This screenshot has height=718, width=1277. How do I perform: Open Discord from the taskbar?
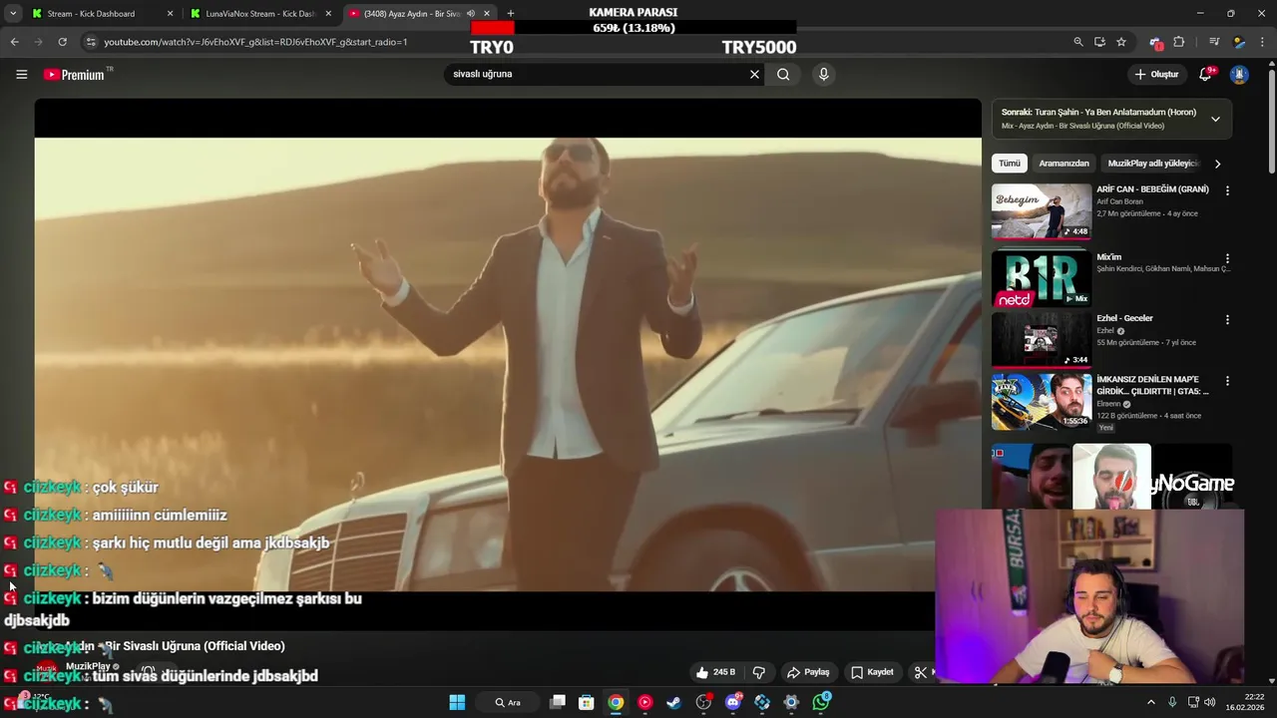(x=733, y=702)
